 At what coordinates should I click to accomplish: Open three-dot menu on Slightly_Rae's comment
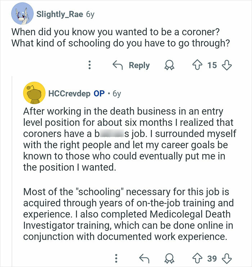[89, 65]
